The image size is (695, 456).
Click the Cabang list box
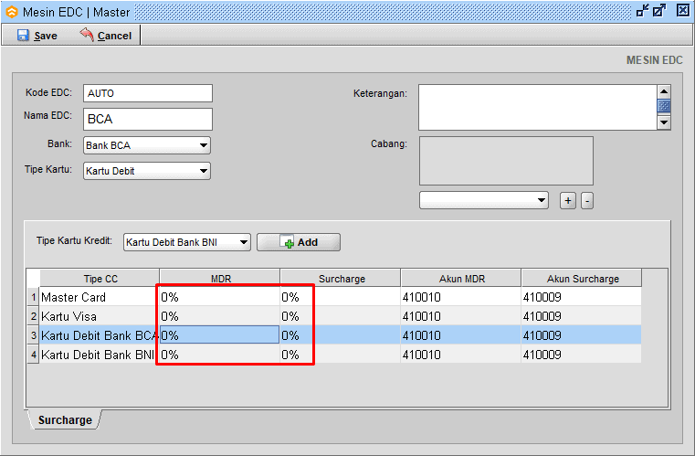(506, 161)
